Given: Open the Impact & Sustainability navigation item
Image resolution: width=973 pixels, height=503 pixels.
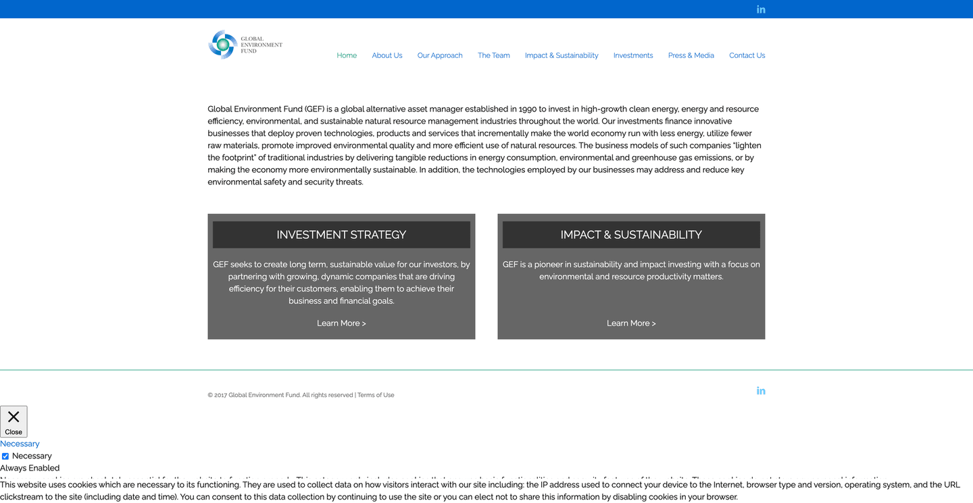Looking at the screenshot, I should coord(562,55).
